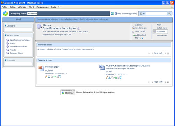This screenshot has height=126, width=175.
Task: Toggle the shelf sidebar icon next to Help
Action: tap(112, 14)
